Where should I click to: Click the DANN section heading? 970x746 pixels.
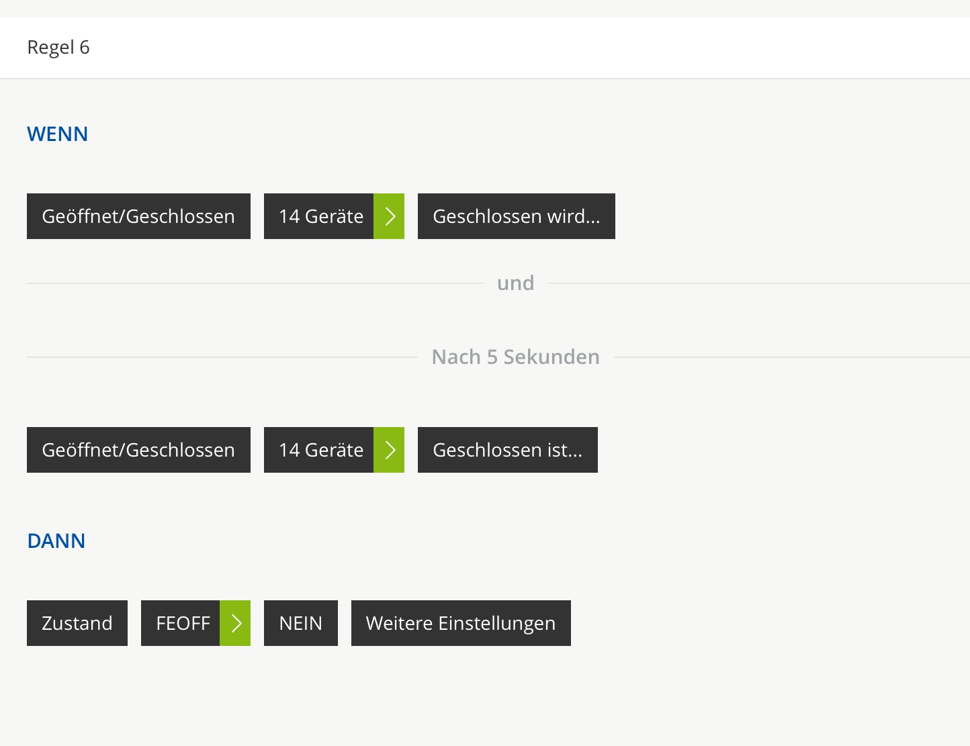pyautogui.click(x=56, y=541)
